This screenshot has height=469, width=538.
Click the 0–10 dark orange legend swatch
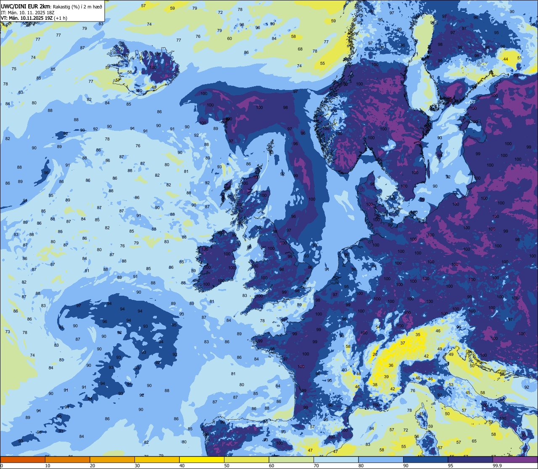click(23, 459)
